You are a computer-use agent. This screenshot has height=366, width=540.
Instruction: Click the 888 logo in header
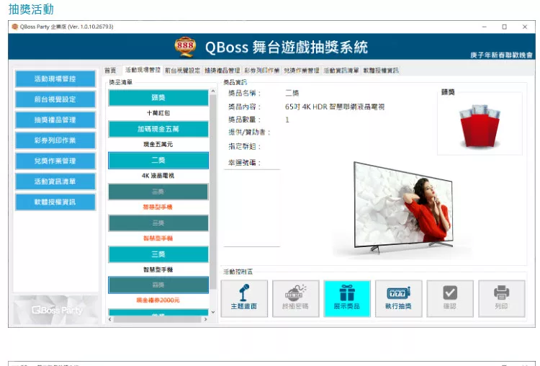(x=185, y=48)
